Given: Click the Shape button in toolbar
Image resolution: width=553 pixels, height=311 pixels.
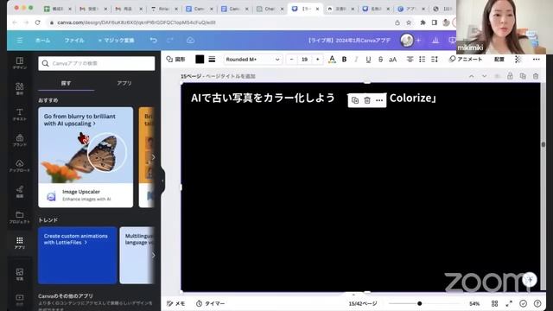Looking at the screenshot, I should (x=175, y=60).
